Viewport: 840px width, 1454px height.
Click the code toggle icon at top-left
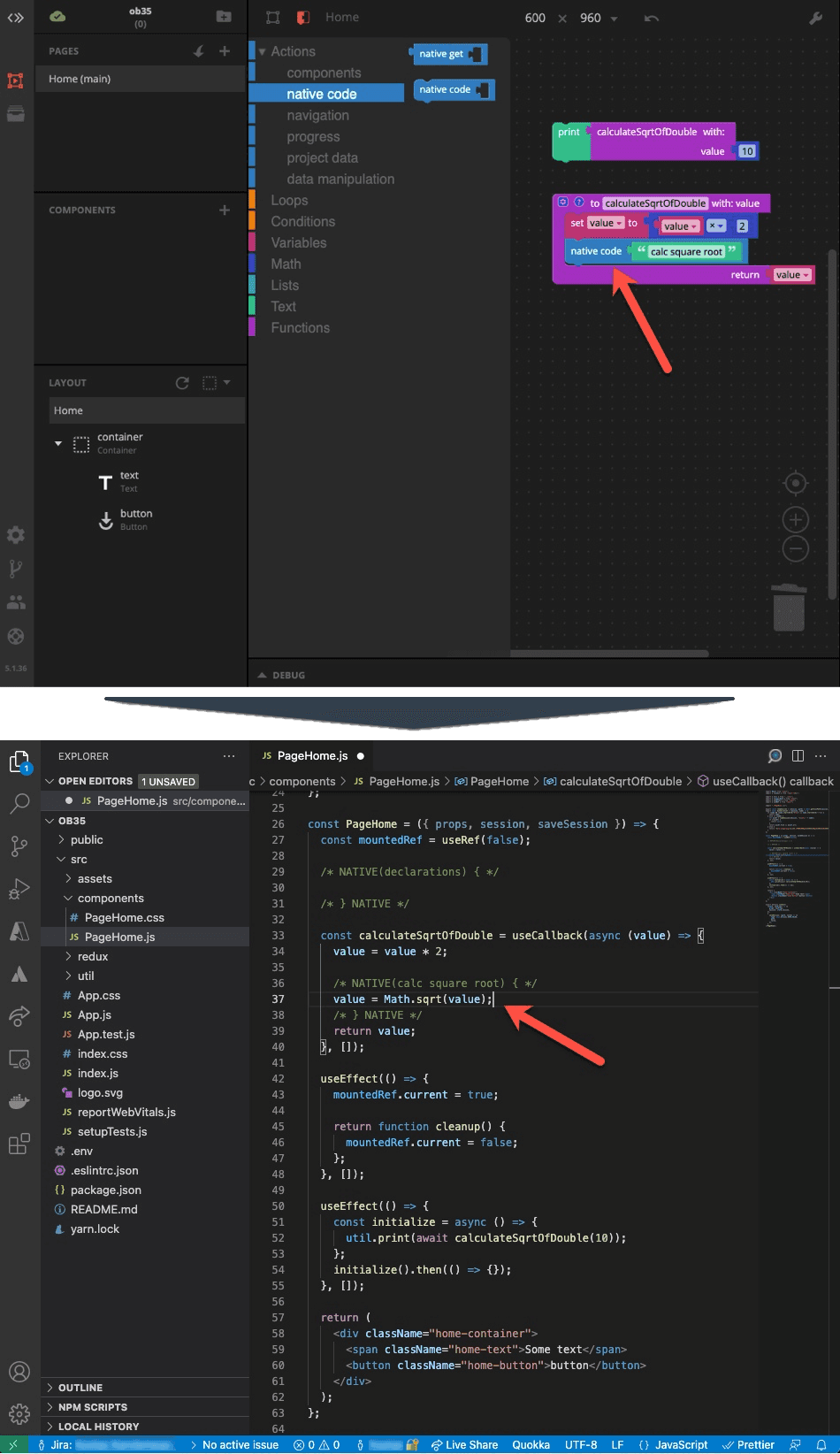click(x=16, y=17)
